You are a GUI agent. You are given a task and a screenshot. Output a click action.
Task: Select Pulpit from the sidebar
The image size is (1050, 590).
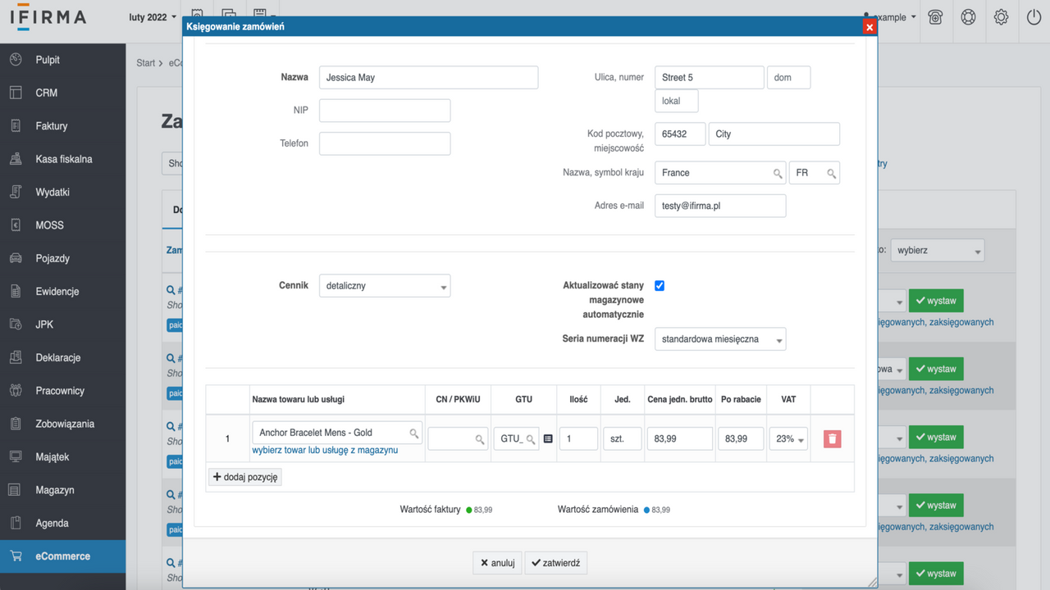[x=47, y=59]
